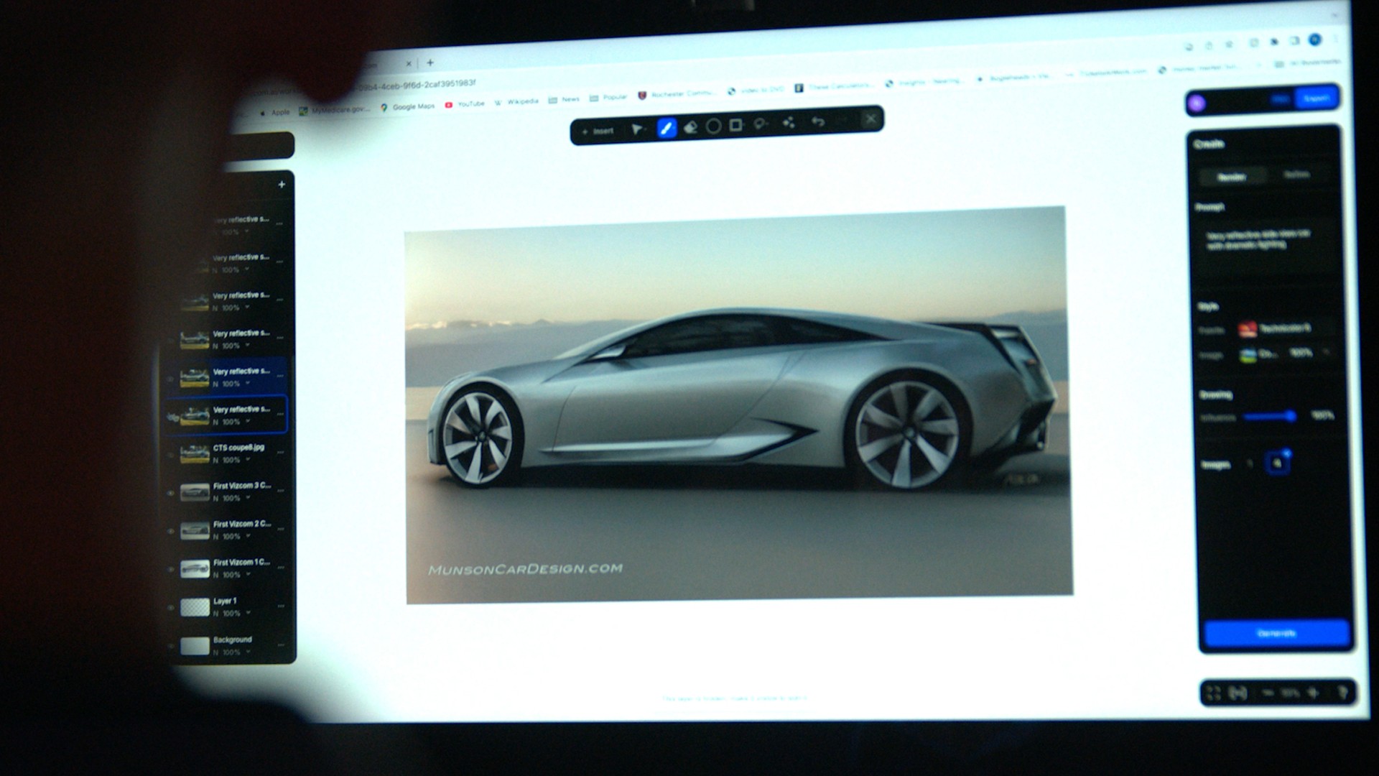Toggle visibility of First Vizcom 3 layer

click(171, 493)
